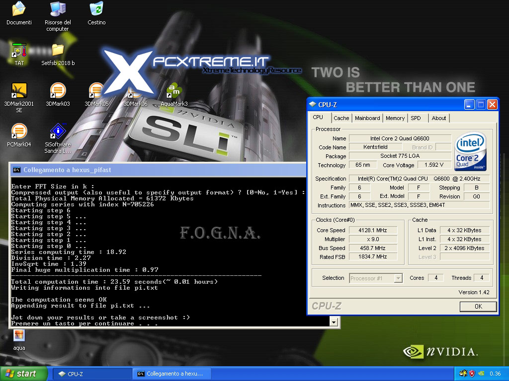This screenshot has width=509, height=381.
Task: Click the Version 1.42 label
Action: tap(474, 292)
